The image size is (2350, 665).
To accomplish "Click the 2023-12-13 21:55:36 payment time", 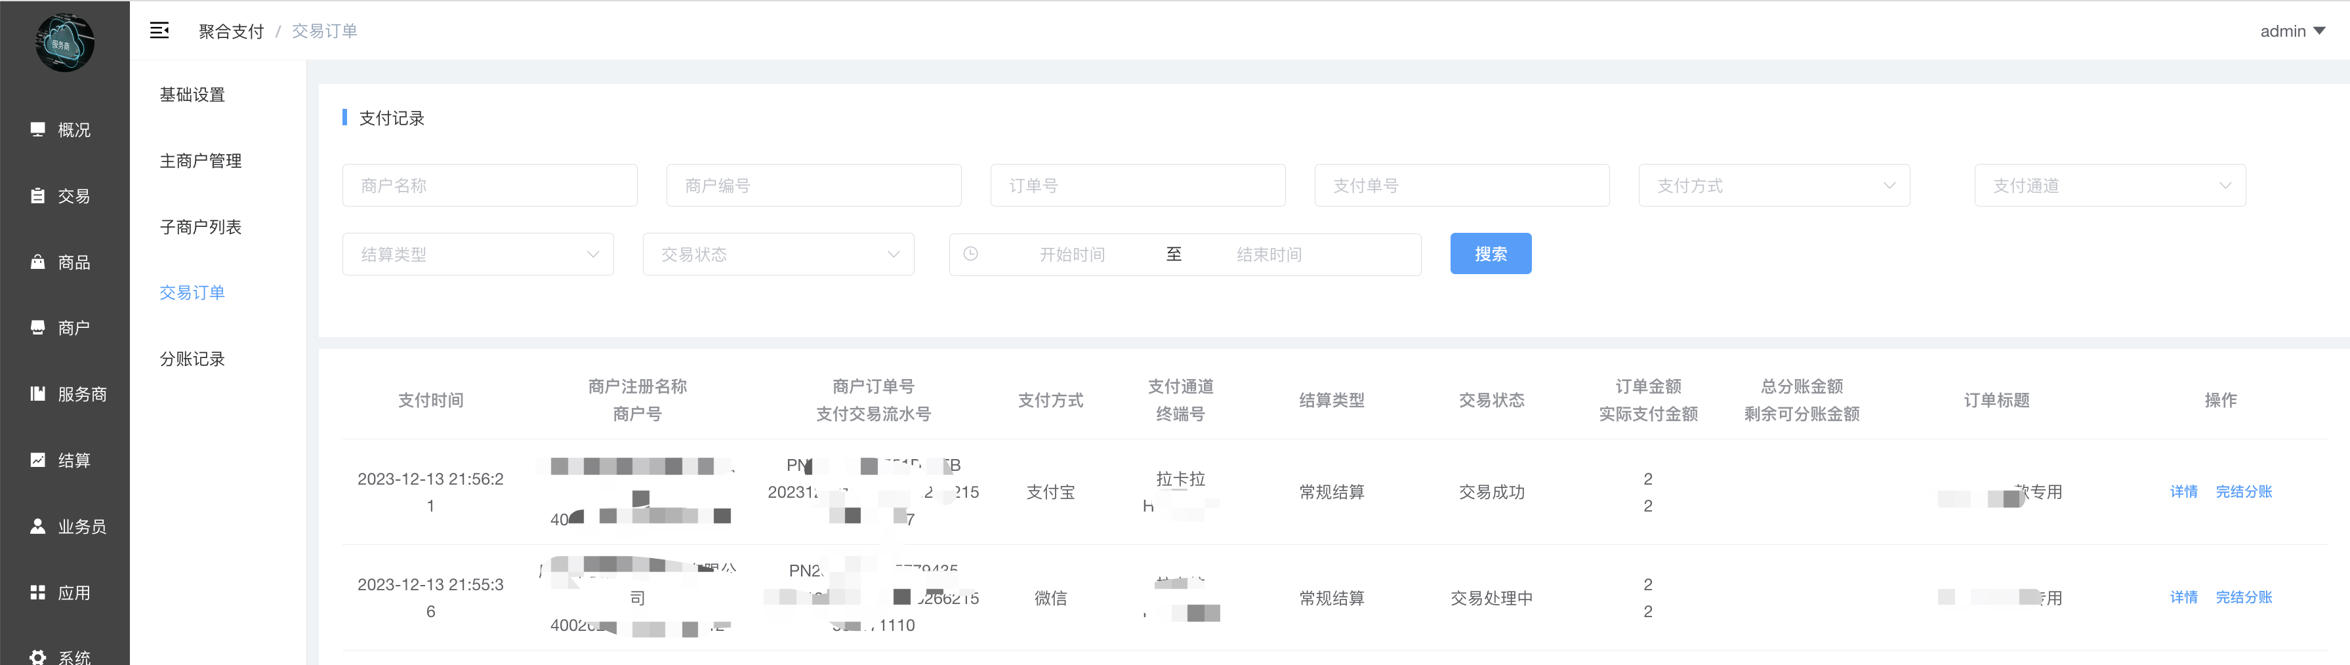I will point(430,597).
